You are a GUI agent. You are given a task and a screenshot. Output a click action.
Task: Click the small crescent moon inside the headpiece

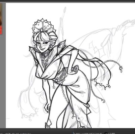pos(45,27)
